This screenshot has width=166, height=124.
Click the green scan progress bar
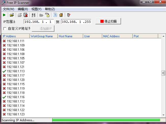(106, 120)
